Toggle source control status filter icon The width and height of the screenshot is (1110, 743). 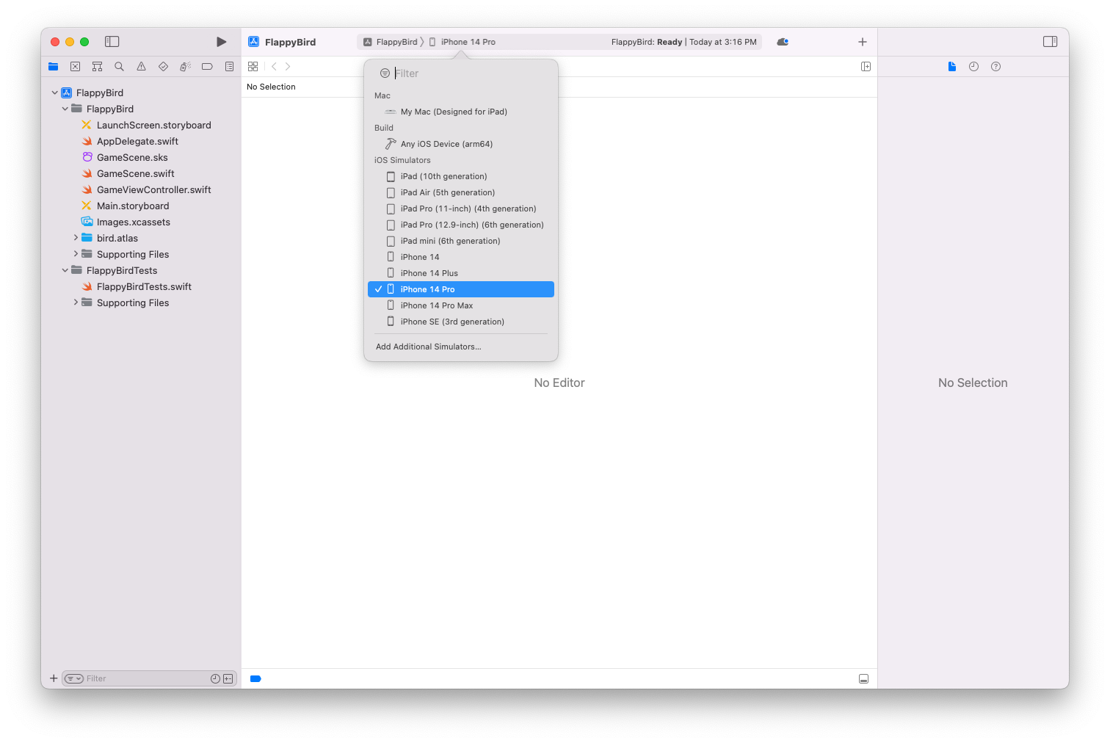(x=228, y=678)
